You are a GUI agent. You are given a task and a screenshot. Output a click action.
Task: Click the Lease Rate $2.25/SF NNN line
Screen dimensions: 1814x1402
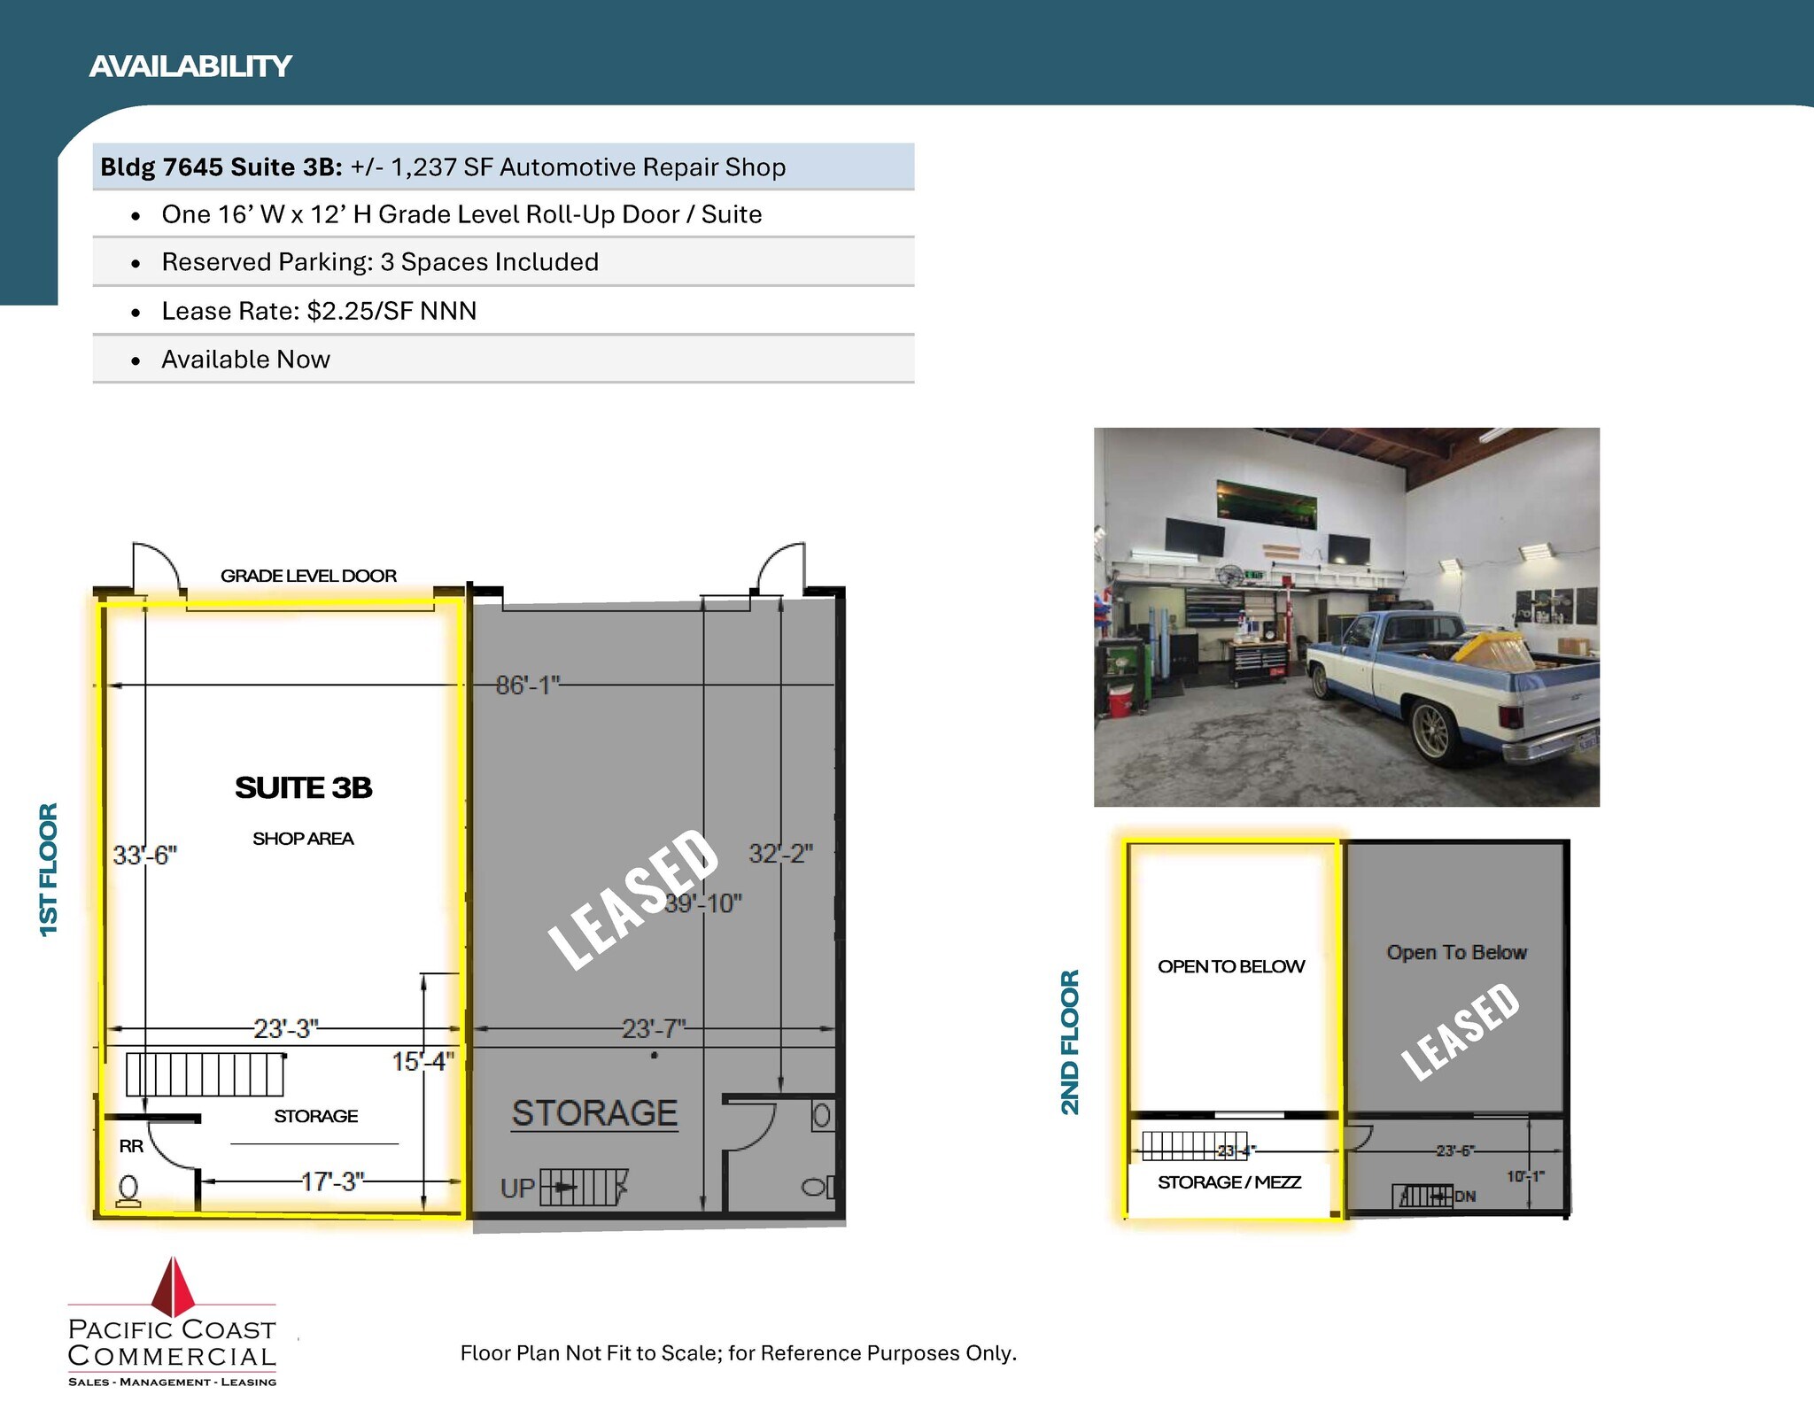(x=319, y=311)
